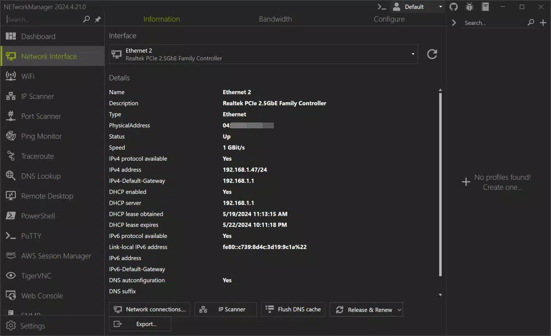Click the sidebar search magnifier icon
The height and width of the screenshot is (336, 551).
86,19
